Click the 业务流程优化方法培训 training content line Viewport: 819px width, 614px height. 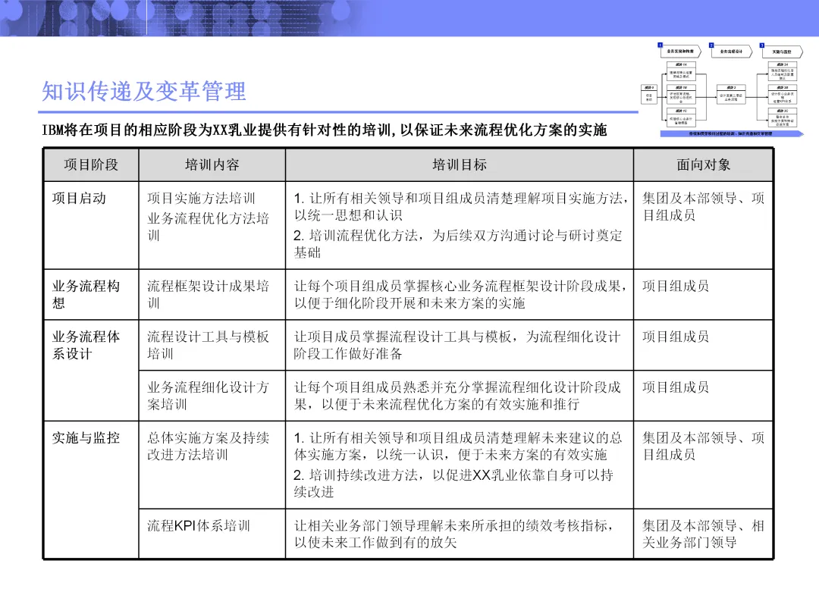pos(208,227)
